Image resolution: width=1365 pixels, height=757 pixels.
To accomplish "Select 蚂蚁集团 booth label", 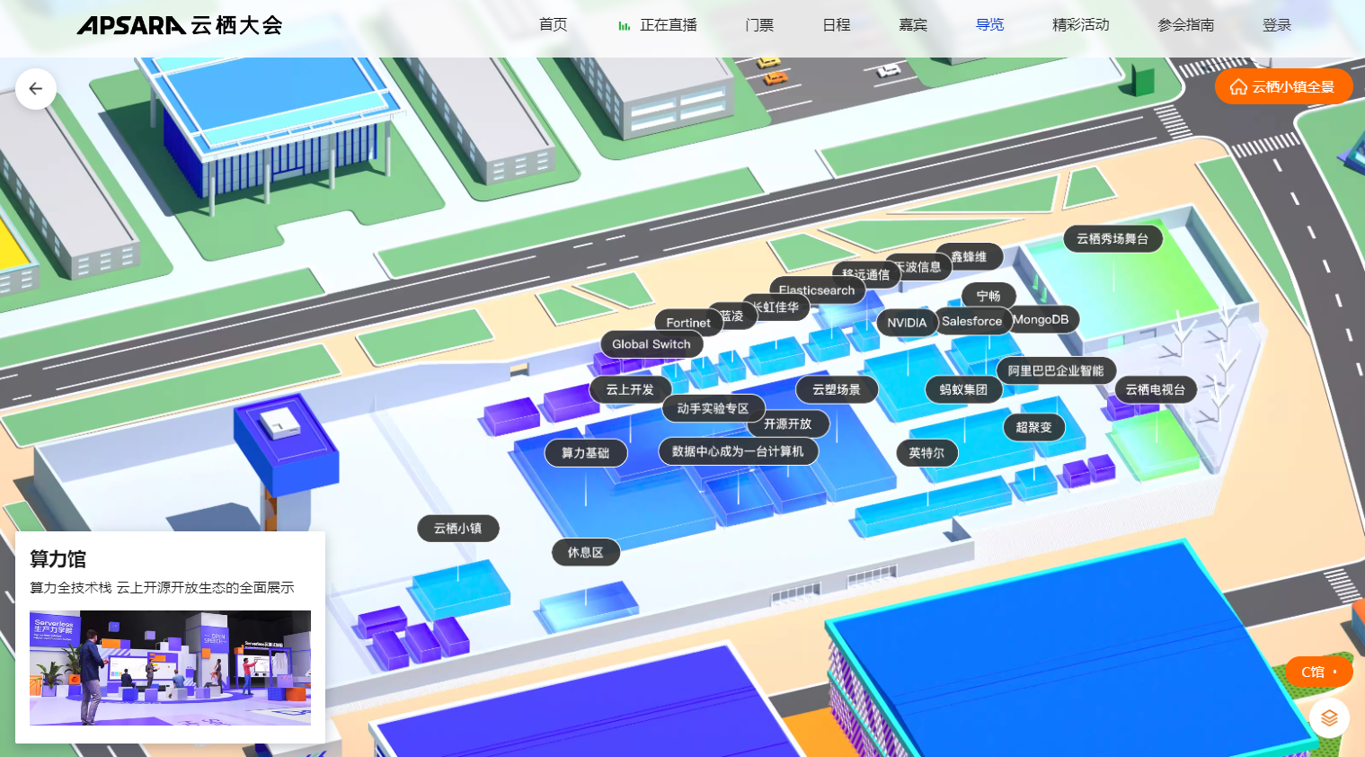I will pyautogui.click(x=963, y=389).
